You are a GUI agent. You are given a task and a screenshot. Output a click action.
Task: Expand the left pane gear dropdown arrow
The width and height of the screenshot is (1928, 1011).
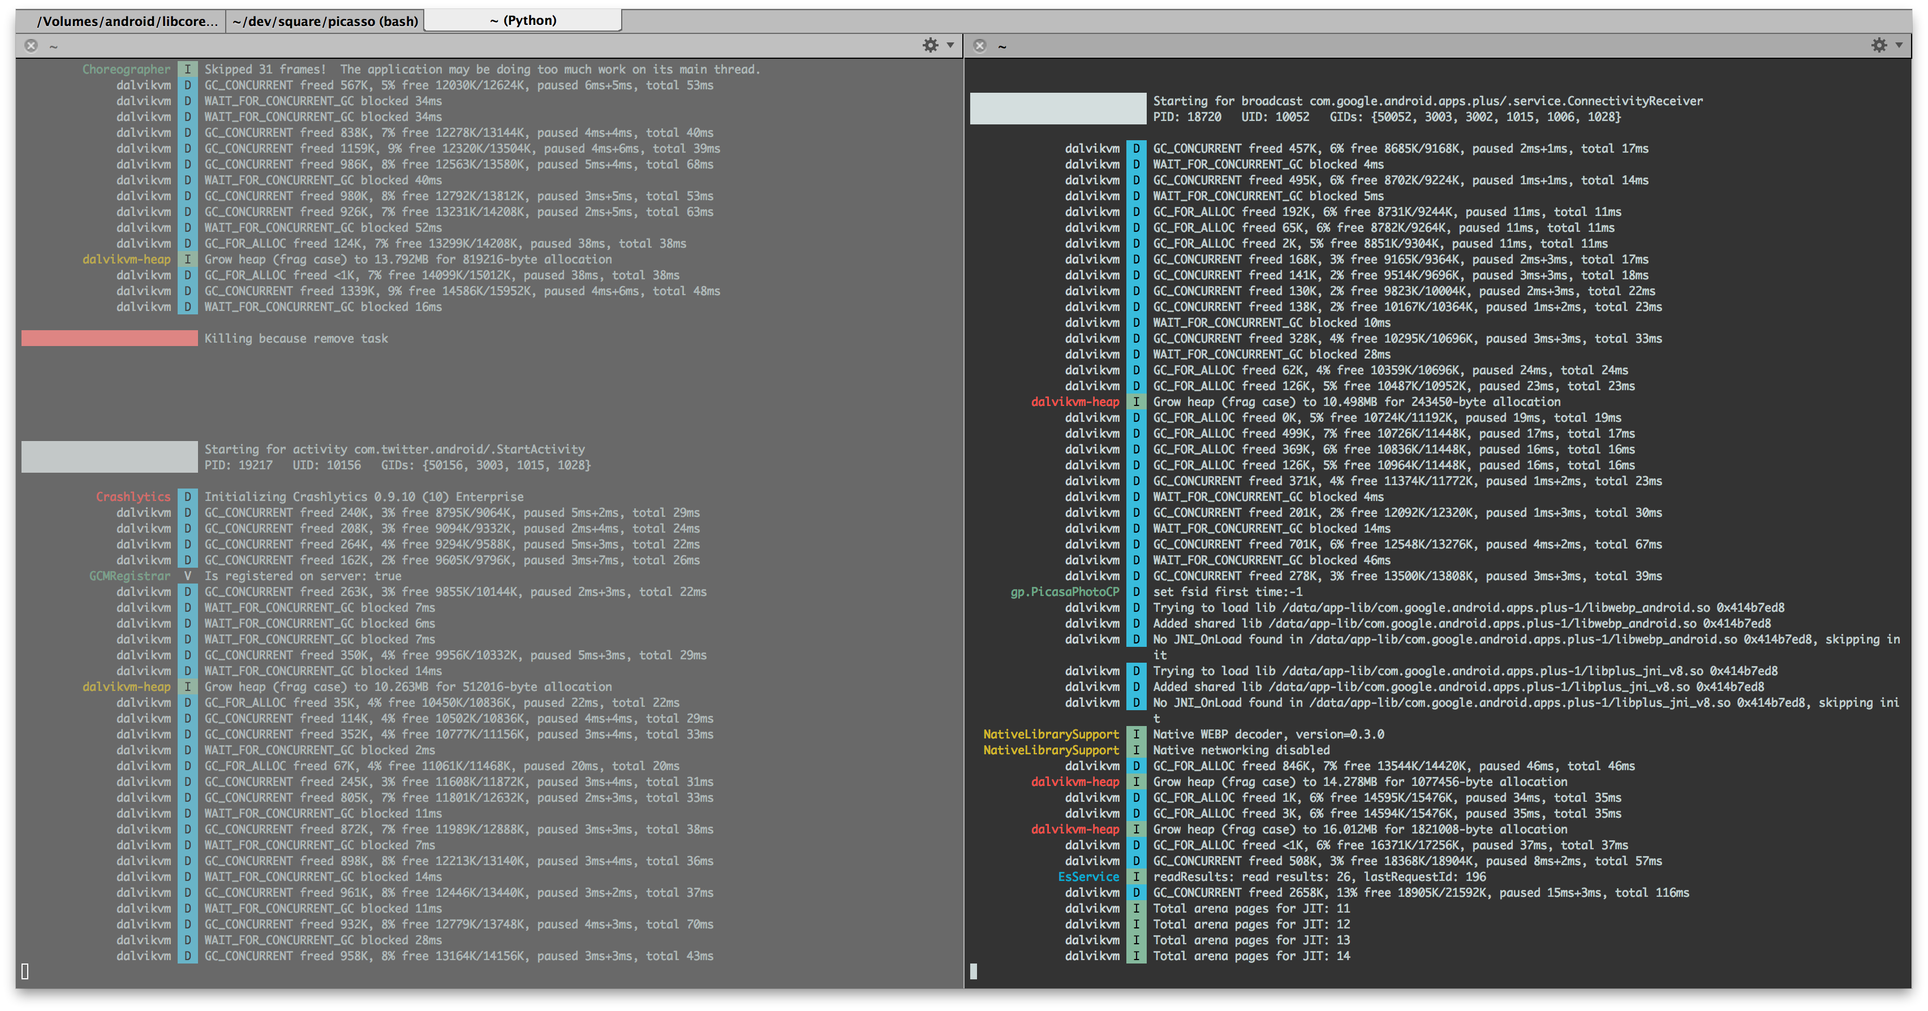click(950, 45)
